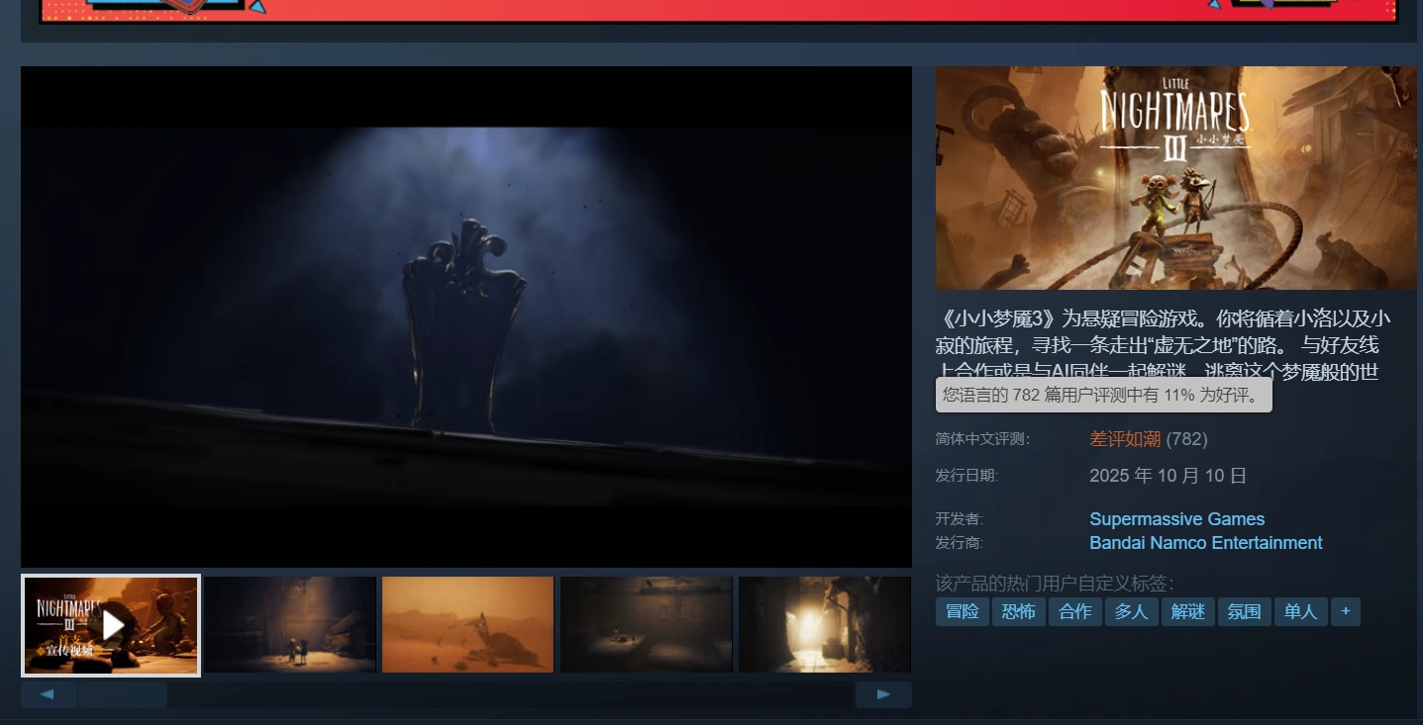Image resolution: width=1423 pixels, height=725 pixels.
Task: Click the 冒险 tag
Action: pos(962,612)
